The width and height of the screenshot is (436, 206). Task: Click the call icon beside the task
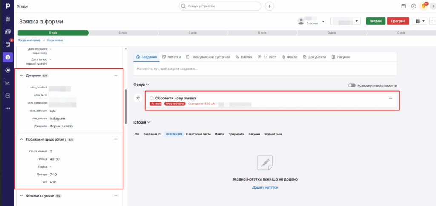[x=138, y=98]
